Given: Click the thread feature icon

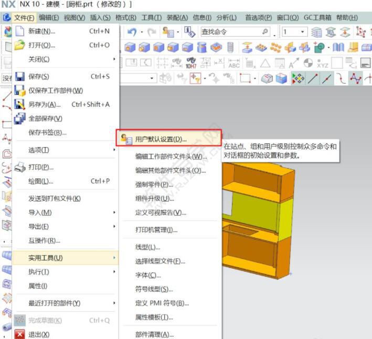Looking at the screenshot, I should pyautogui.click(x=231, y=47).
